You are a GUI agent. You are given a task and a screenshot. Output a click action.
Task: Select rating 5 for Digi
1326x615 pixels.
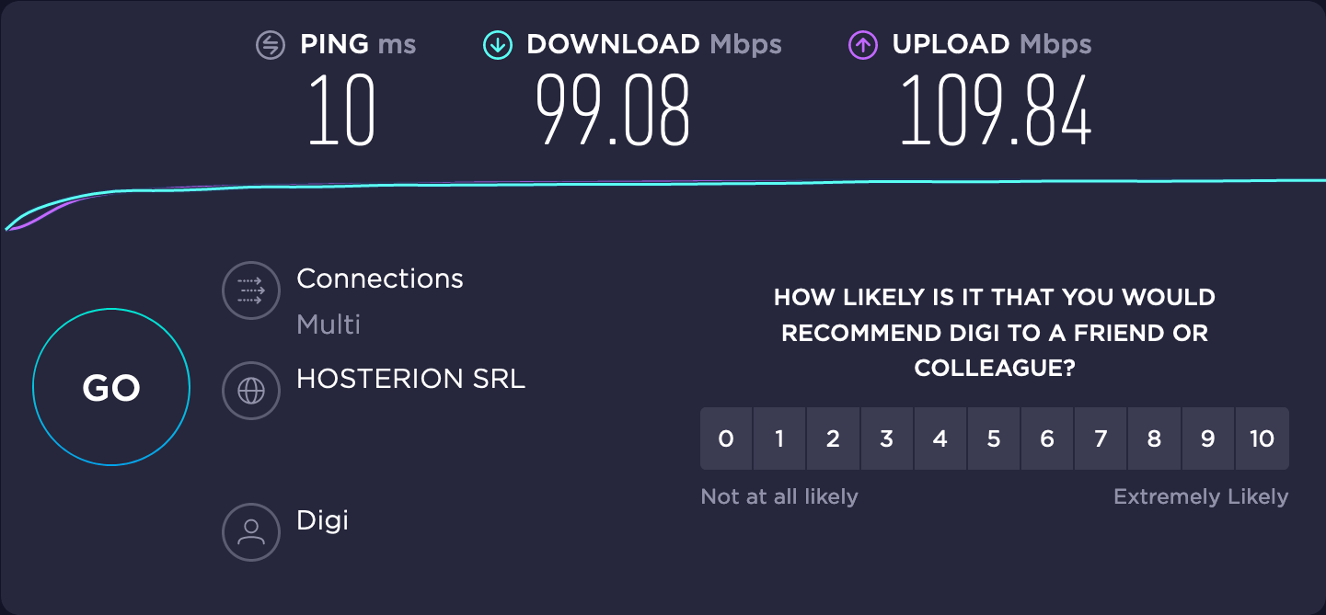994,438
